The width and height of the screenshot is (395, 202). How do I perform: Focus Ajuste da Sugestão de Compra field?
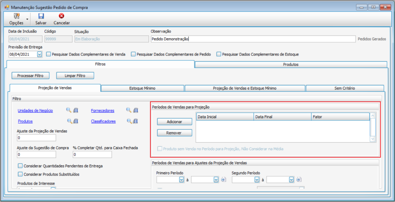[36, 155]
